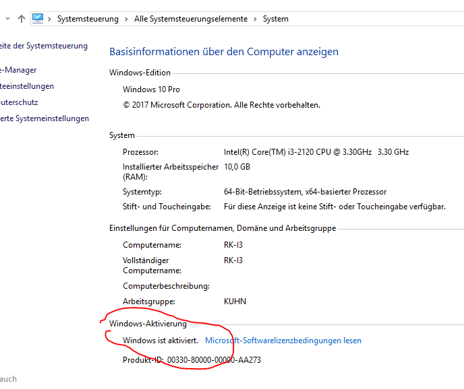This screenshot has width=464, height=389.
Task: Click the 2017 Microsoft Corporation copyright line
Action: pos(222,105)
